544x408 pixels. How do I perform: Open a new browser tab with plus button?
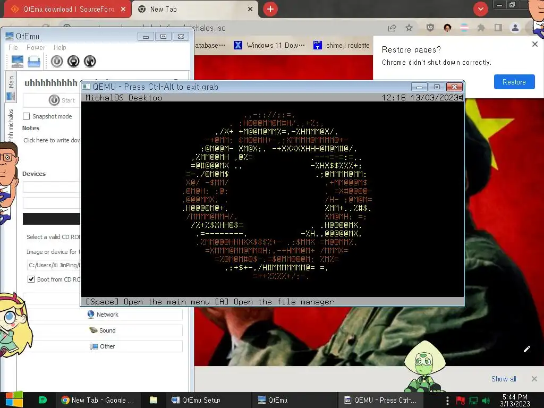pyautogui.click(x=270, y=10)
